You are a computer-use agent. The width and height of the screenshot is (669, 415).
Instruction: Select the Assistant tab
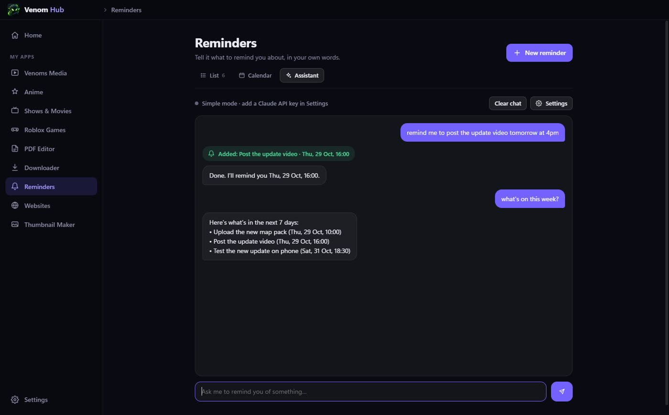[302, 75]
